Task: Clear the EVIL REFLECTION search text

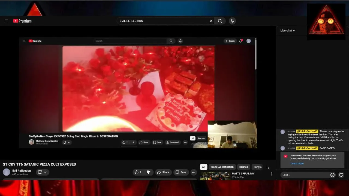Action: click(211, 21)
